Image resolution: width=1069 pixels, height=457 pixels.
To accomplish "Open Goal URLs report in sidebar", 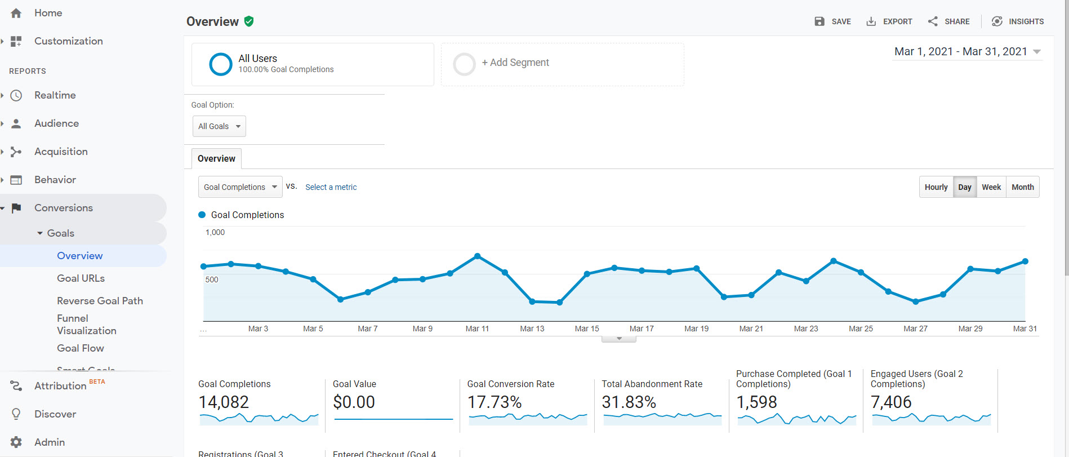I will 81,278.
